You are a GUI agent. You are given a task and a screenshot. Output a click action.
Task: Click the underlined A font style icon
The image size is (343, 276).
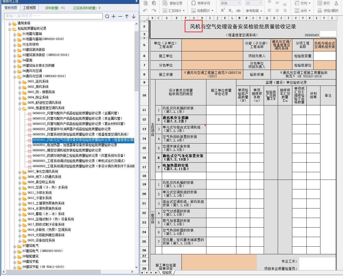click(x=336, y=3)
